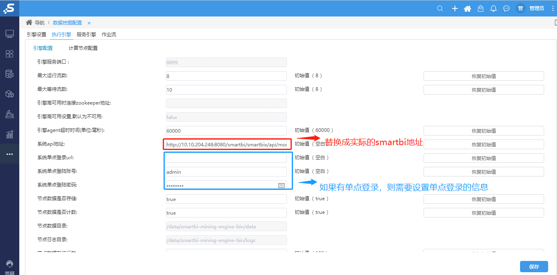
Task: Restore initial value for 引擎agent超时时间
Action: coord(484,131)
